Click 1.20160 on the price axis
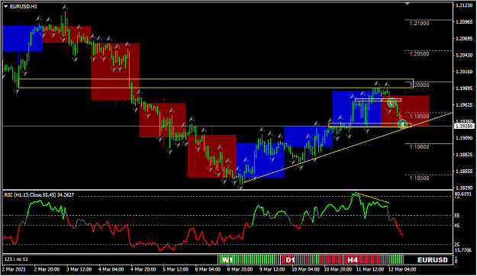Screen dimensions: 477x276 point(464,72)
